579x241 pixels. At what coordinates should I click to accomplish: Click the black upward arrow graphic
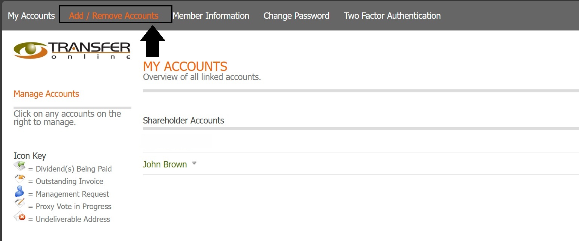tap(152, 41)
